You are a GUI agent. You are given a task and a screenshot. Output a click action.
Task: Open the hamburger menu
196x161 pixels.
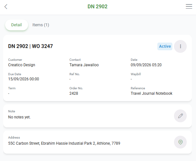189,6
